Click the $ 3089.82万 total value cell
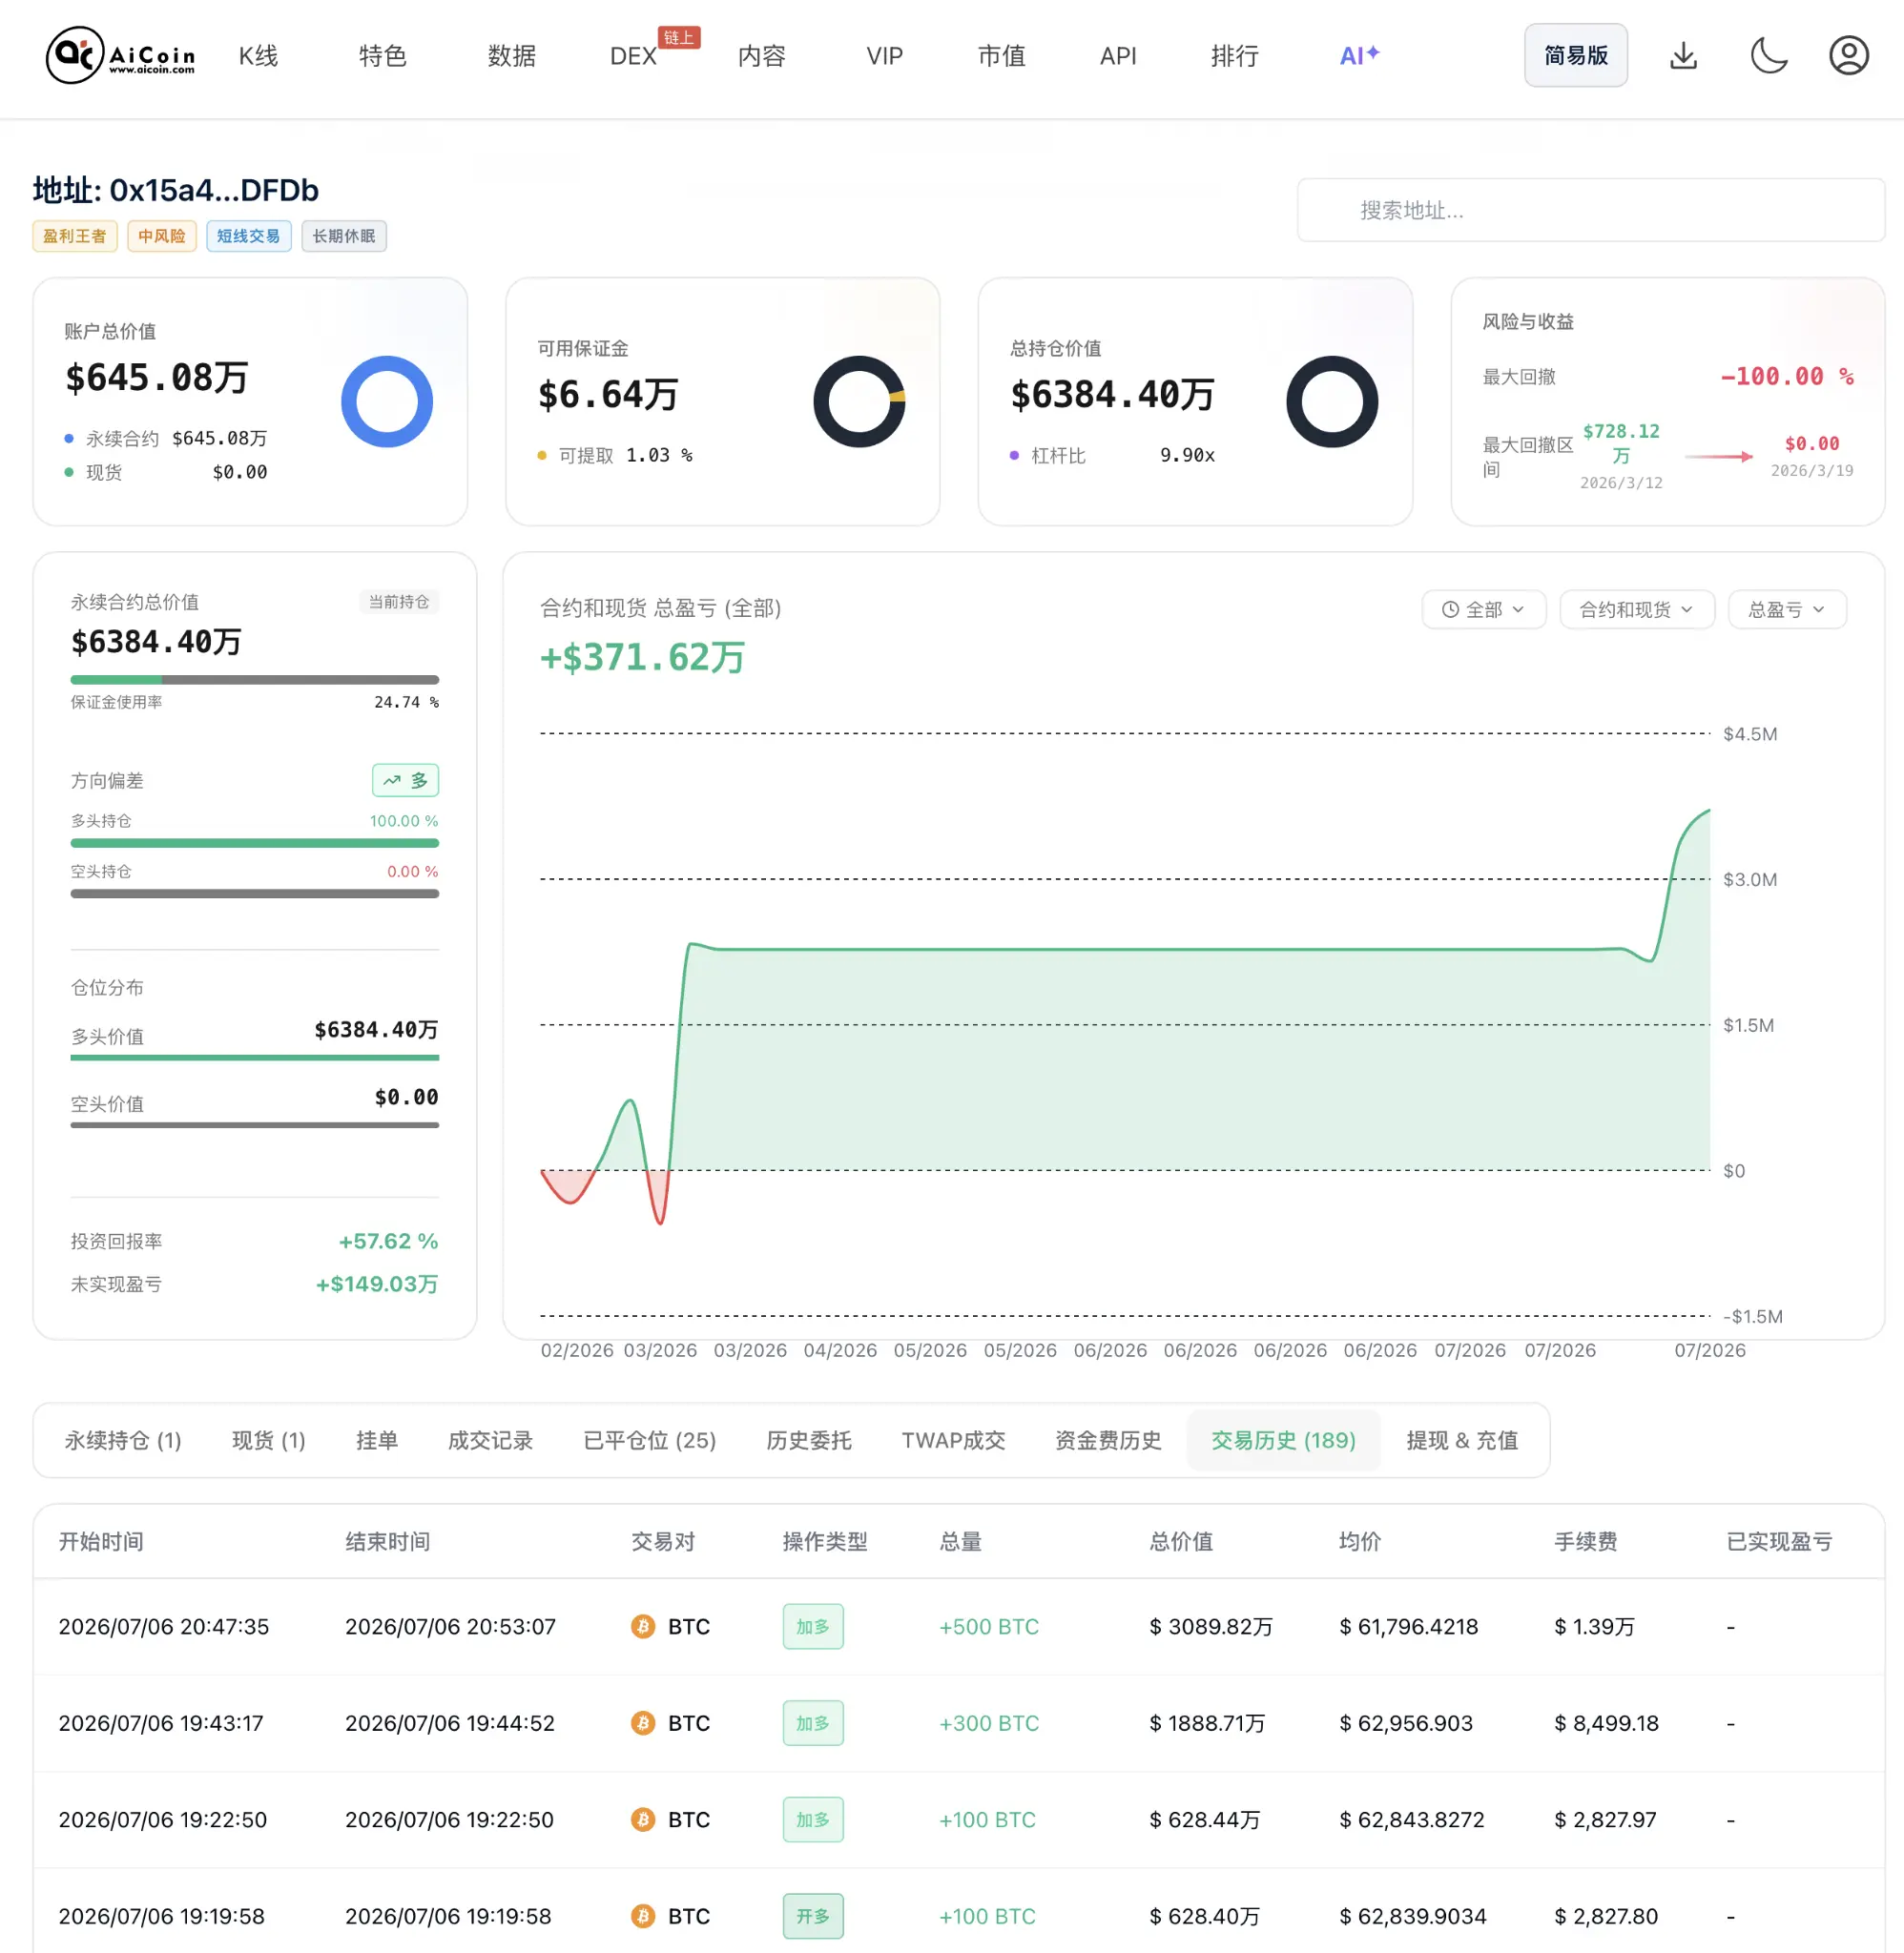Screen dimensions: 1904x1953 coord(1211,1626)
